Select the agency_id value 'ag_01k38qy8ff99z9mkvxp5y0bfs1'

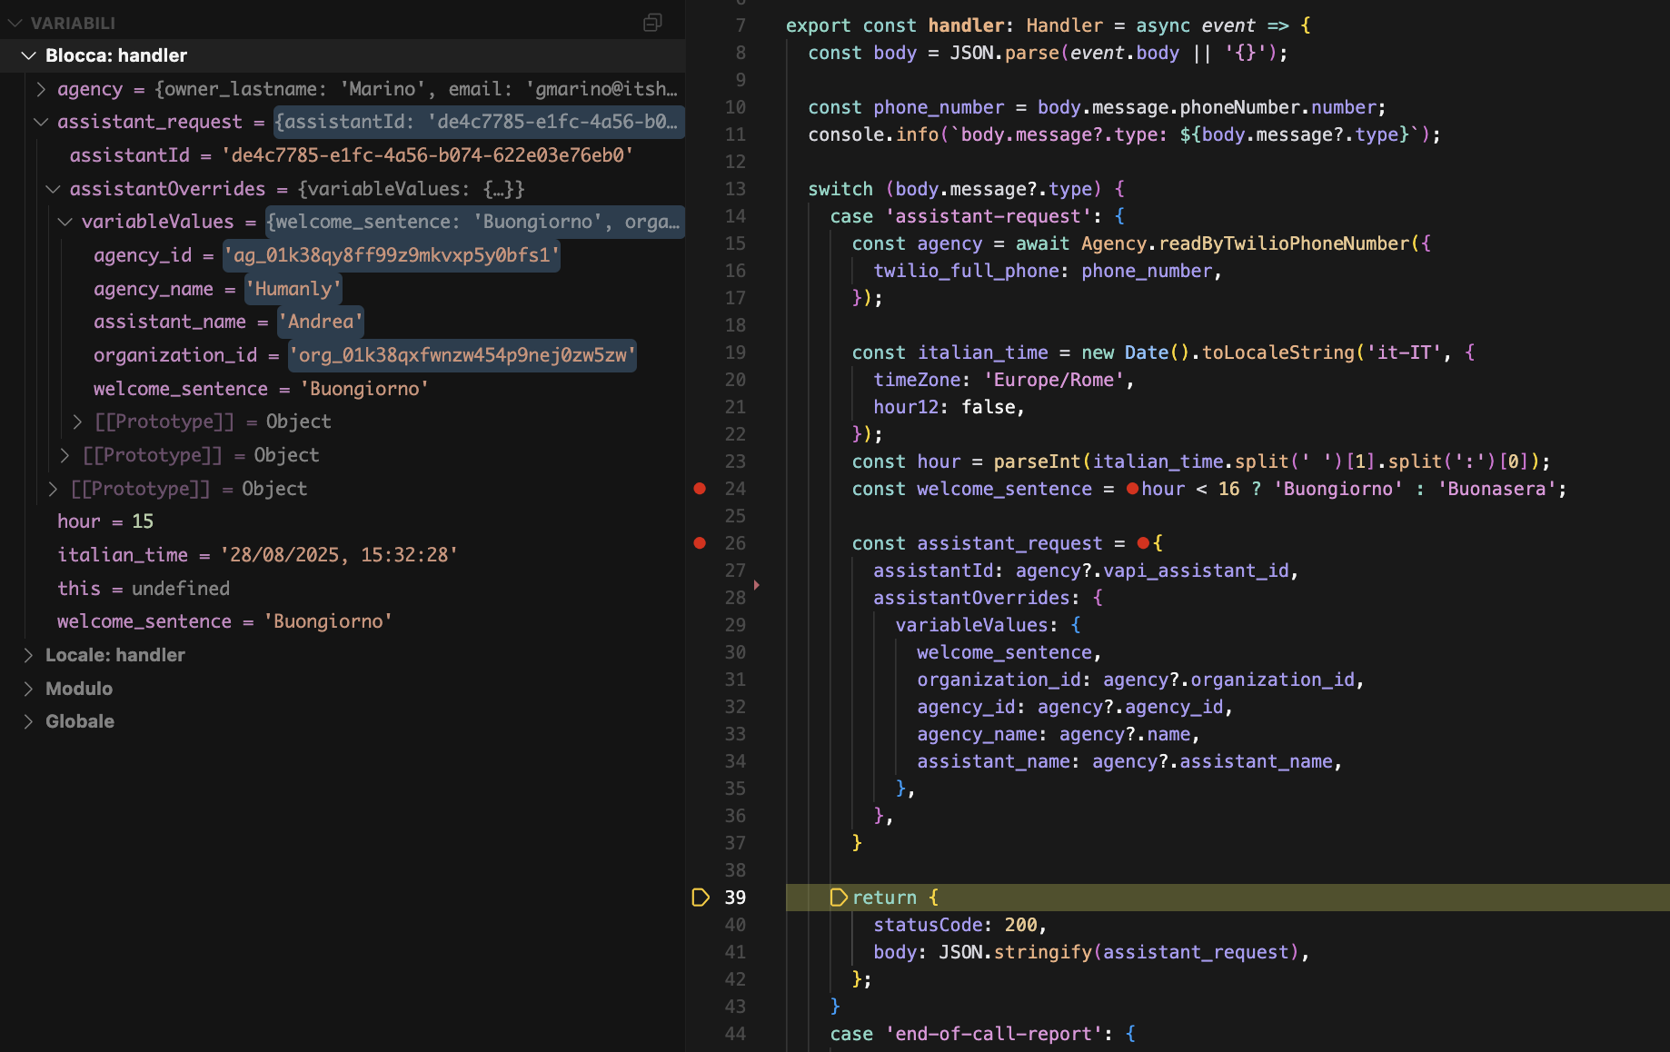tap(392, 255)
